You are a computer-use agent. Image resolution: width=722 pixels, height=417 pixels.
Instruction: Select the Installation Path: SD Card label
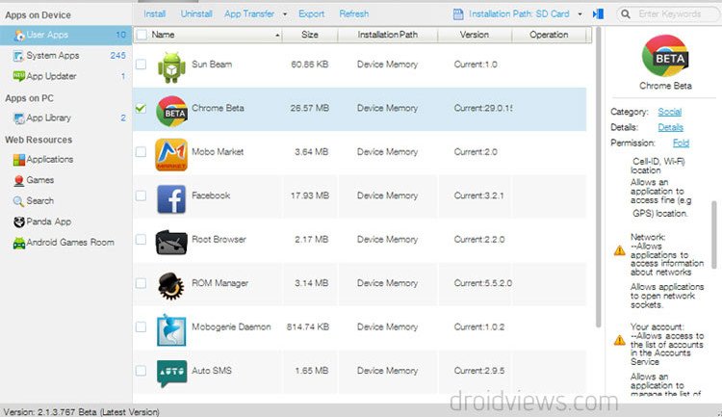tap(519, 14)
